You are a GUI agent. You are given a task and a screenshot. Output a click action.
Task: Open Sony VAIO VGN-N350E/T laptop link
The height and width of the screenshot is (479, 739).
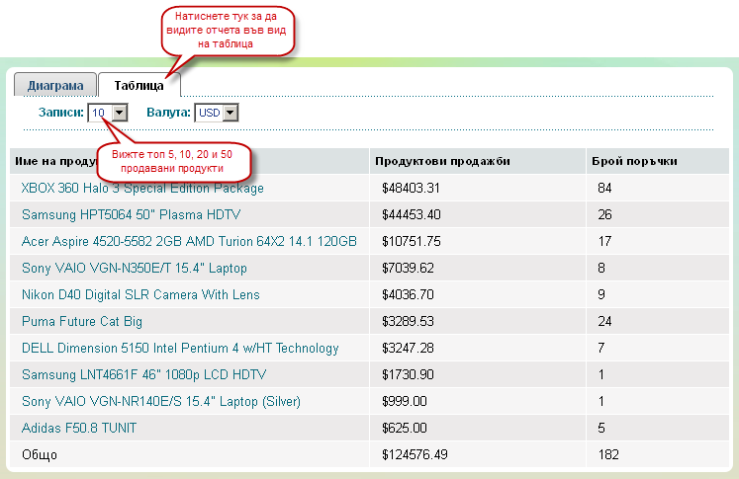[x=134, y=268]
